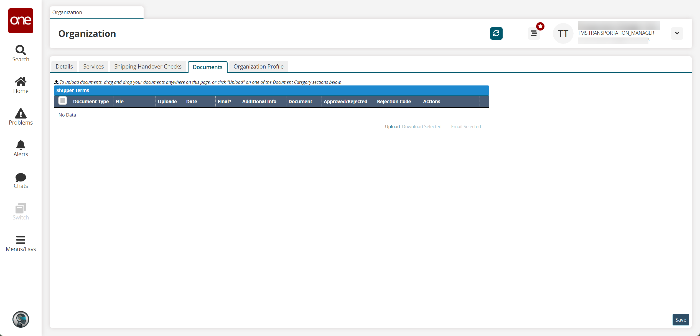The height and width of the screenshot is (336, 700).
Task: Open Search from the sidebar
Action: click(x=21, y=54)
